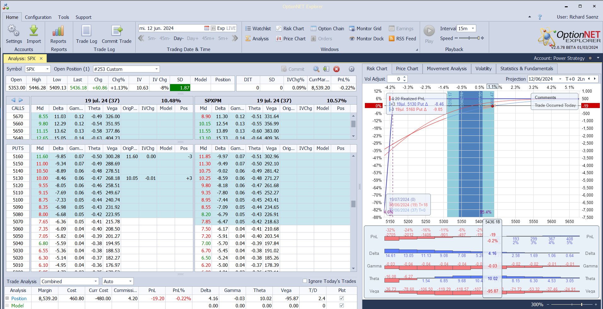This screenshot has width=603, height=309.
Task: Expand the Trade Analysis Combined dropdown
Action: [x=96, y=281]
